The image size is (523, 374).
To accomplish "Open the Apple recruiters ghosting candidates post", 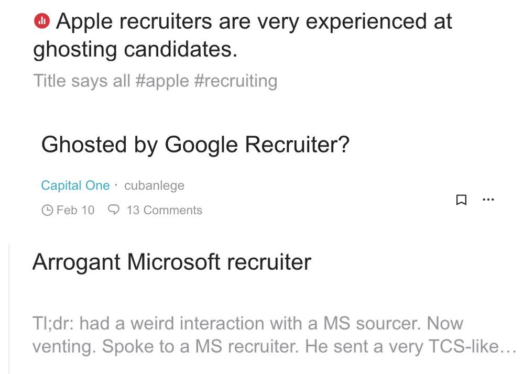I will pos(254,22).
